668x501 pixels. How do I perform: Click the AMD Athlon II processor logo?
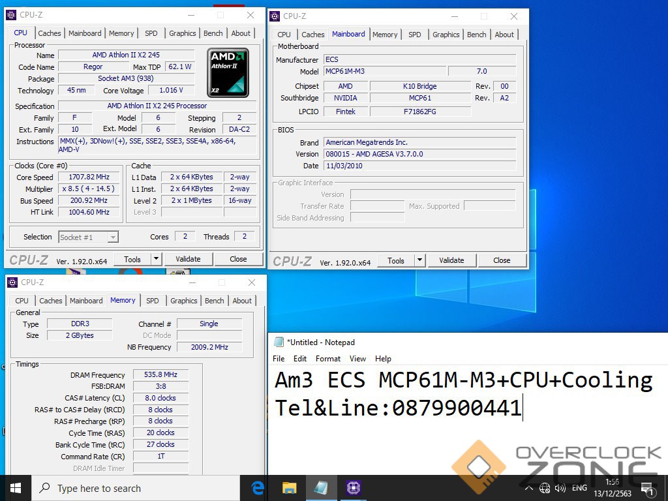228,72
